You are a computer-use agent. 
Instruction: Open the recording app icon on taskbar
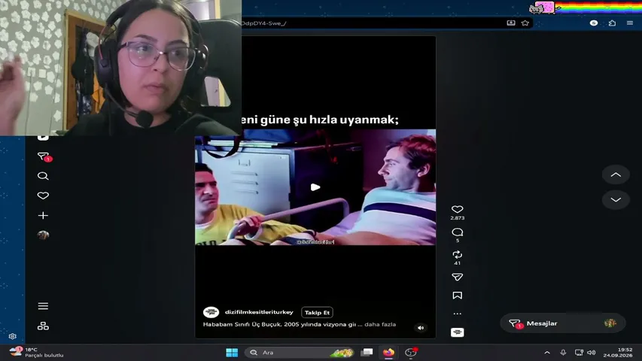[x=411, y=353]
